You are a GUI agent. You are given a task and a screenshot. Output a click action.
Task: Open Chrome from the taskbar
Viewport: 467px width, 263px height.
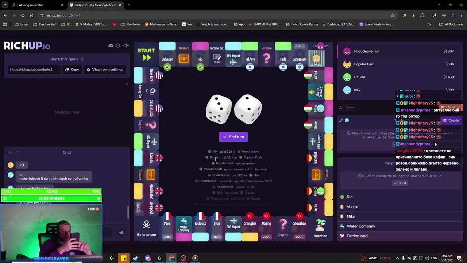[x=171, y=258]
